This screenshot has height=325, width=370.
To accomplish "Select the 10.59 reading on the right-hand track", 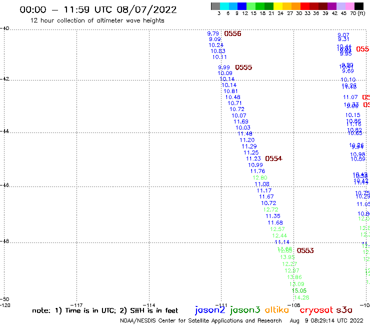I will click(x=358, y=159).
